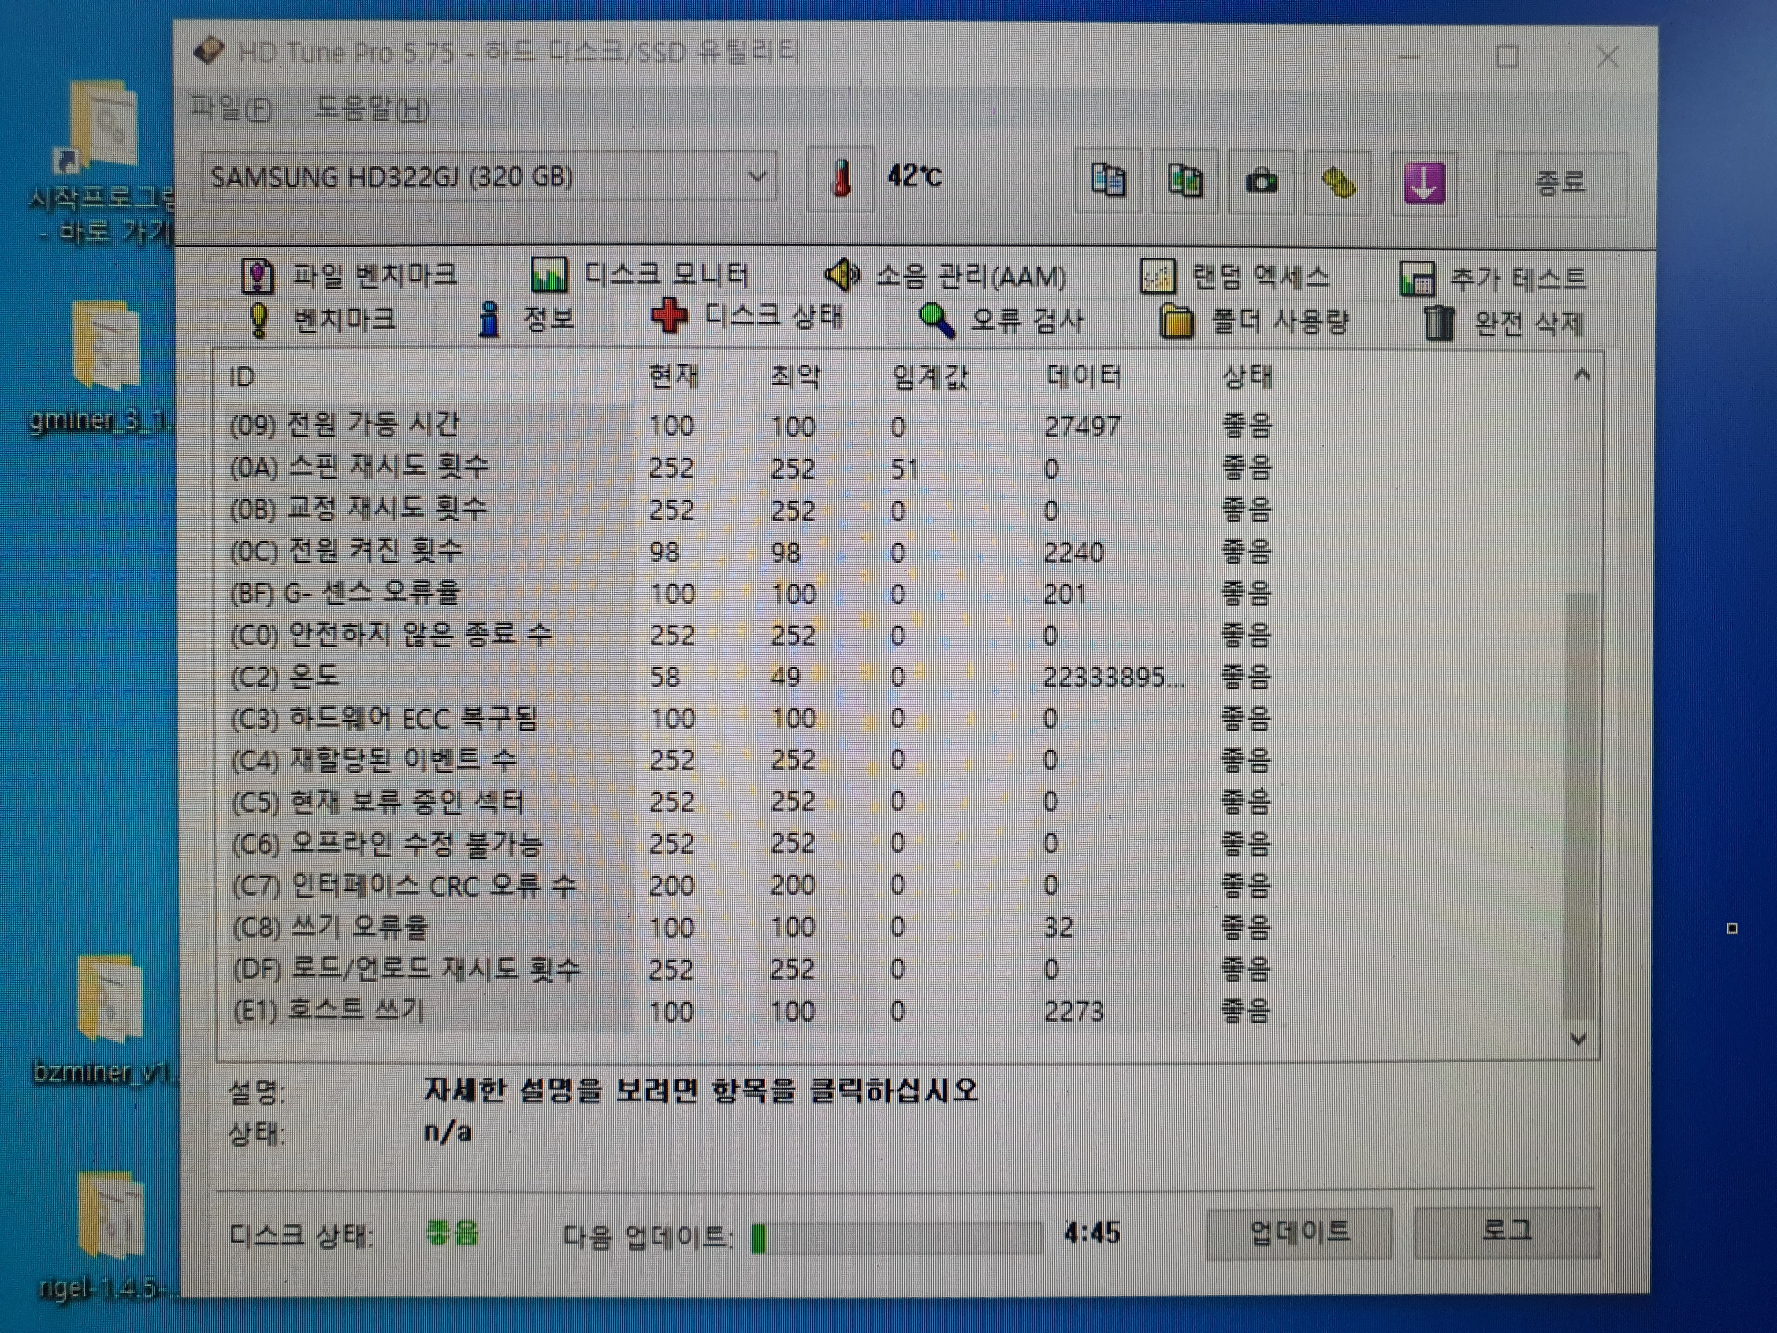Image resolution: width=1777 pixels, height=1333 pixels.
Task: Switch to the 벤치마크 tab
Action: 322,320
